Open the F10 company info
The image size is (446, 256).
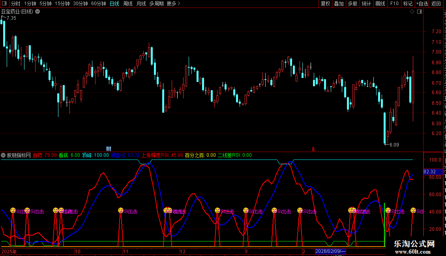pyautogui.click(x=394, y=4)
